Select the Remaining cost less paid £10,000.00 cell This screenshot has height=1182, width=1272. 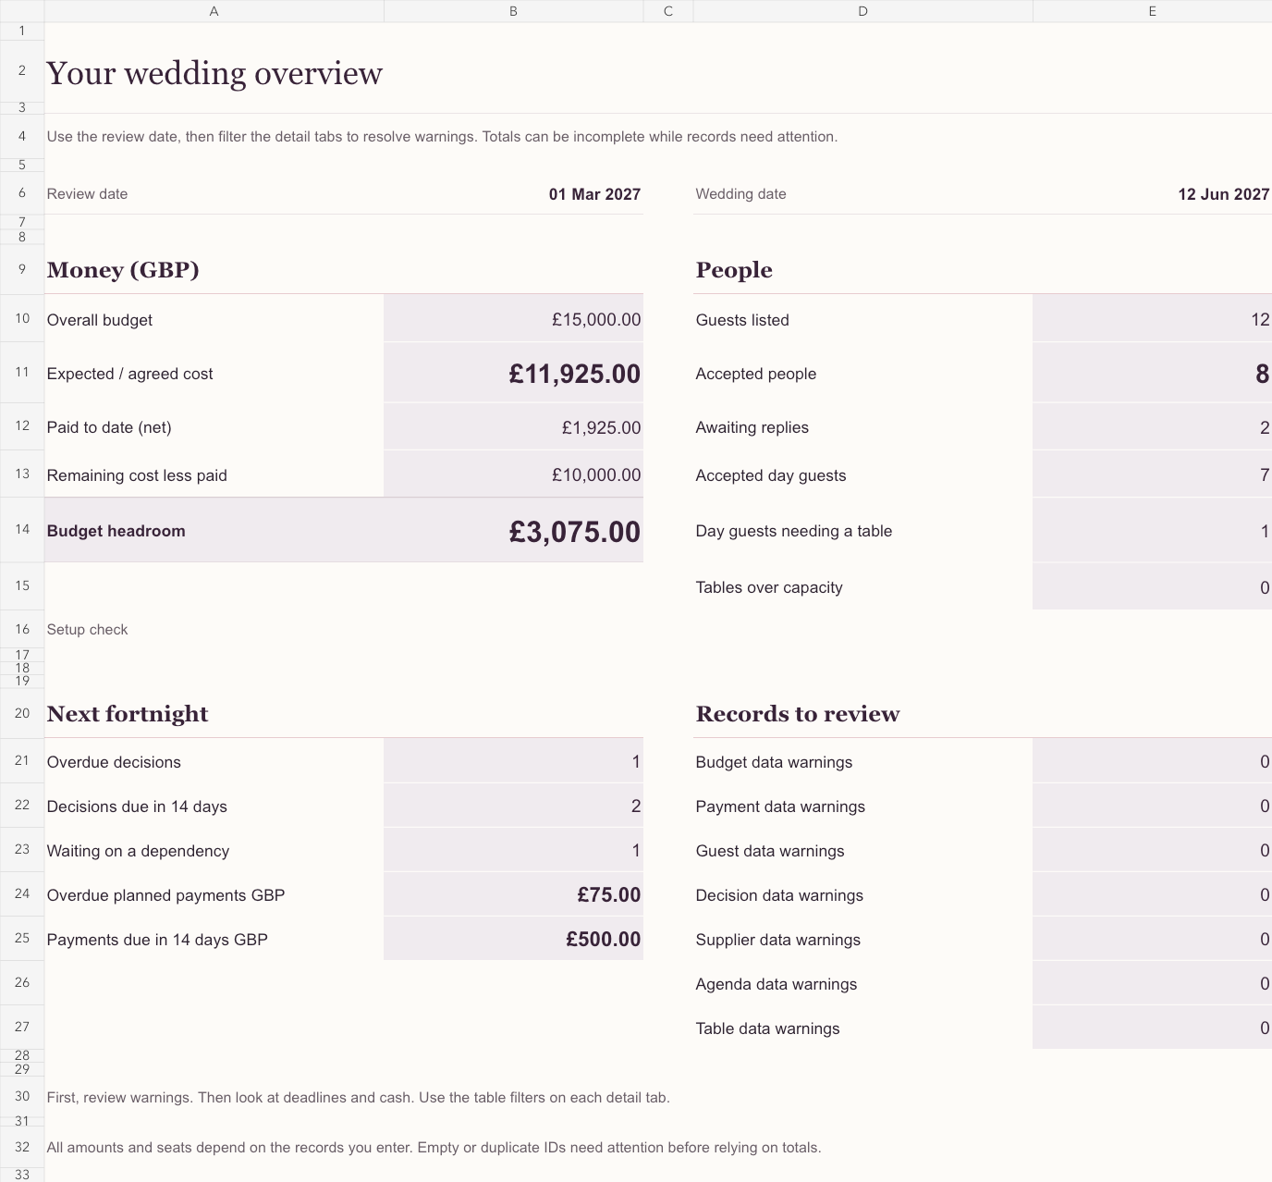point(513,474)
